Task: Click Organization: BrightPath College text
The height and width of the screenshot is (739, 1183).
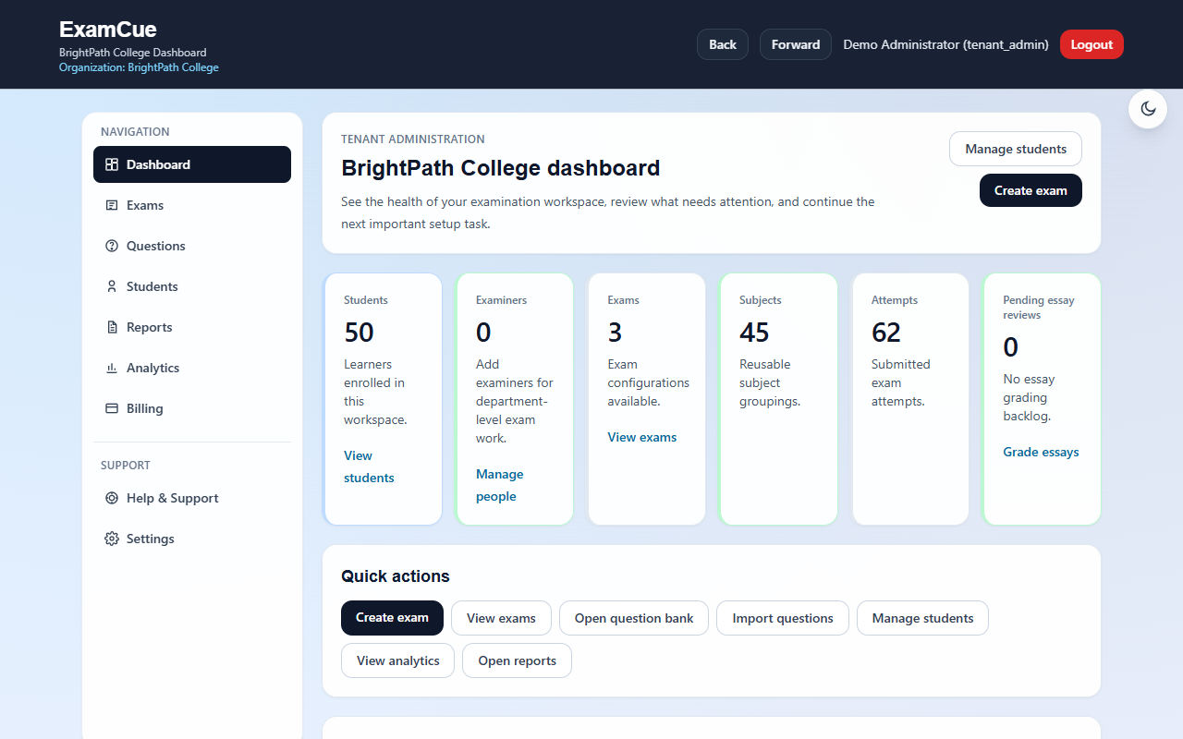Action: 139,67
